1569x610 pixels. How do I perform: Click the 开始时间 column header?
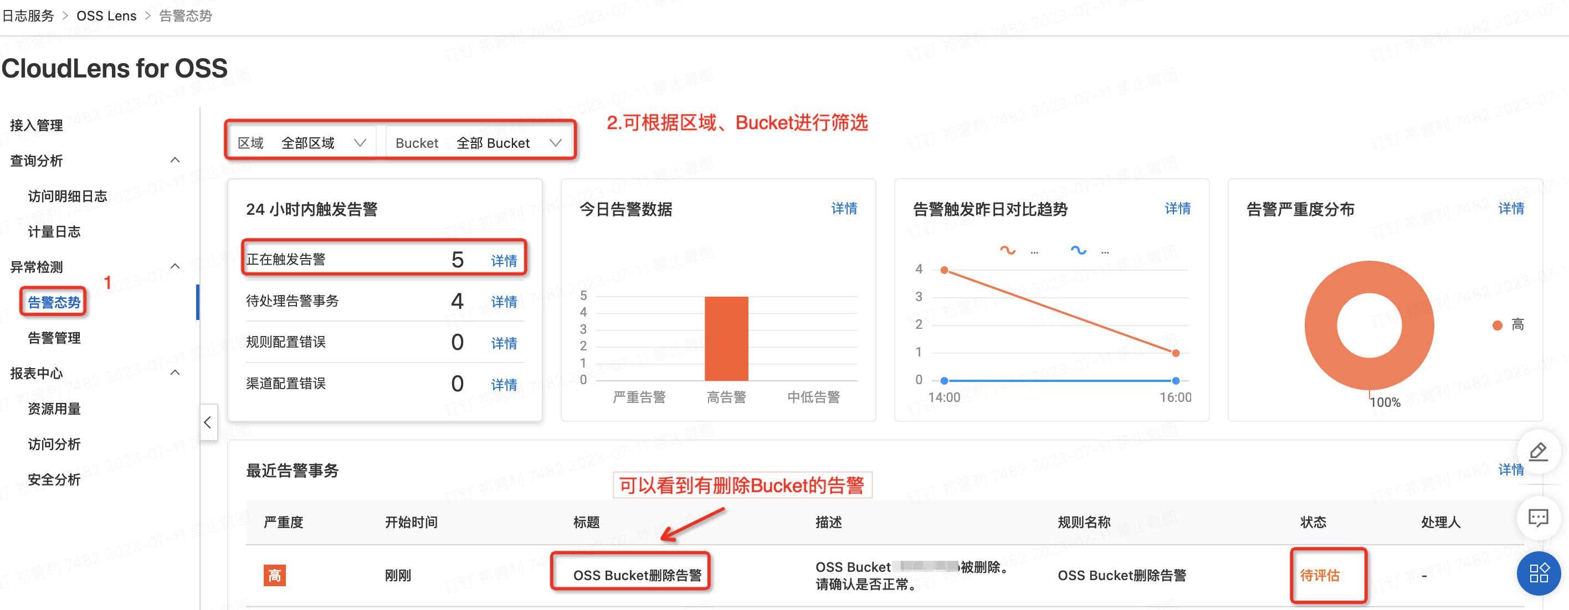click(x=411, y=522)
